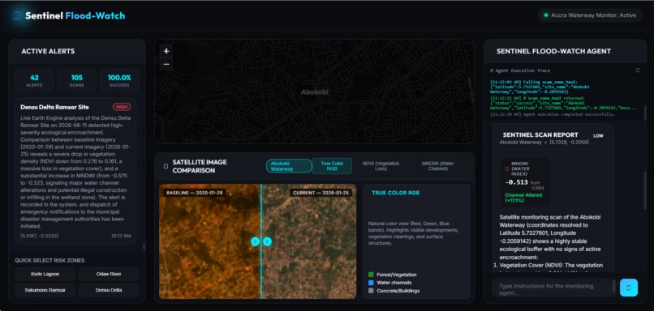Click the blue Water channels legend swatch
The image size is (654, 311).
[x=370, y=283]
